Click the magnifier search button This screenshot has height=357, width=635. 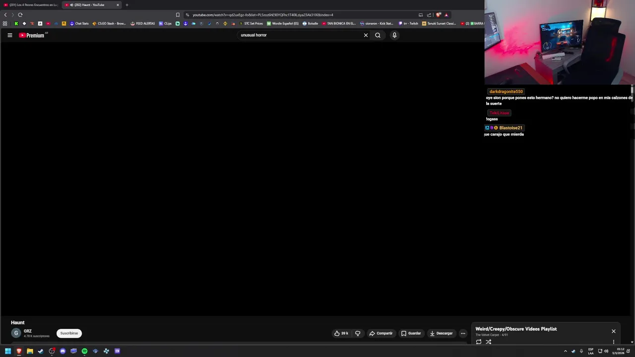click(378, 35)
